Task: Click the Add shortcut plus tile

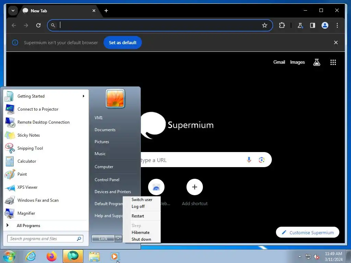Action: pyautogui.click(x=195, y=187)
